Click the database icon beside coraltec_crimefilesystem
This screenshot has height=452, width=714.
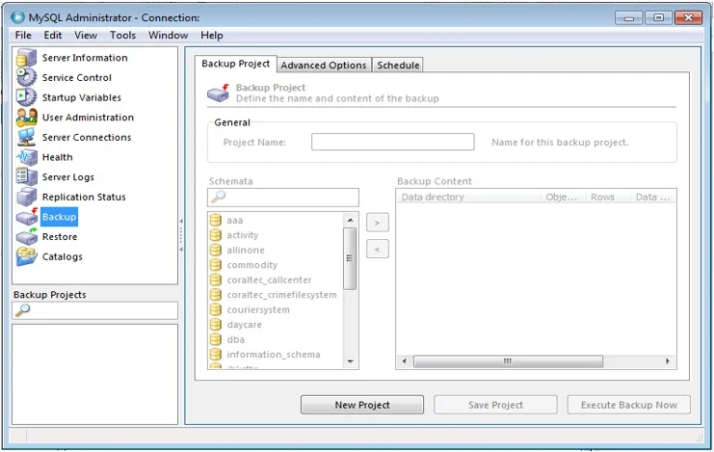[x=216, y=295]
